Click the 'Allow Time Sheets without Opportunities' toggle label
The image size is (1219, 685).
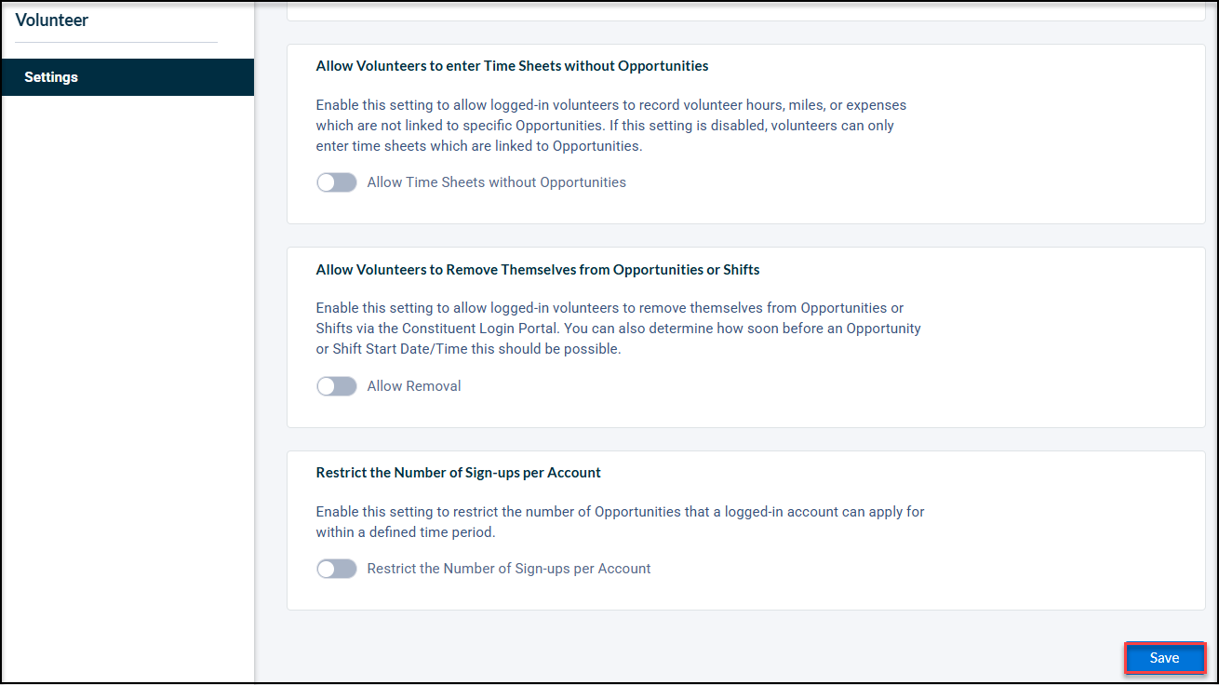coord(497,182)
